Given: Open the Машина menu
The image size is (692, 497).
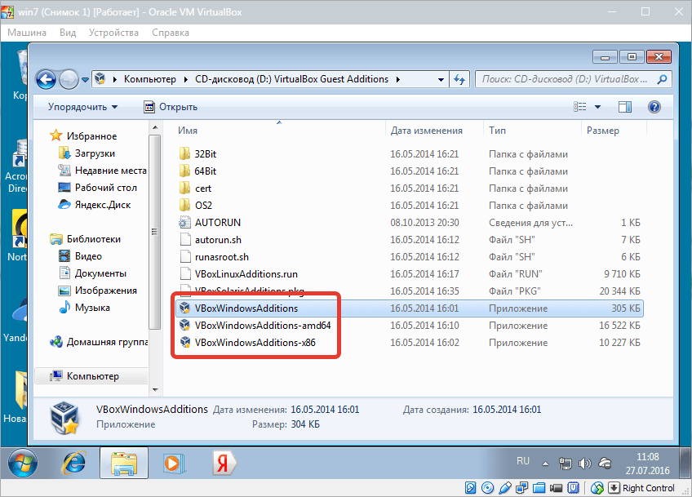Looking at the screenshot, I should [28, 33].
